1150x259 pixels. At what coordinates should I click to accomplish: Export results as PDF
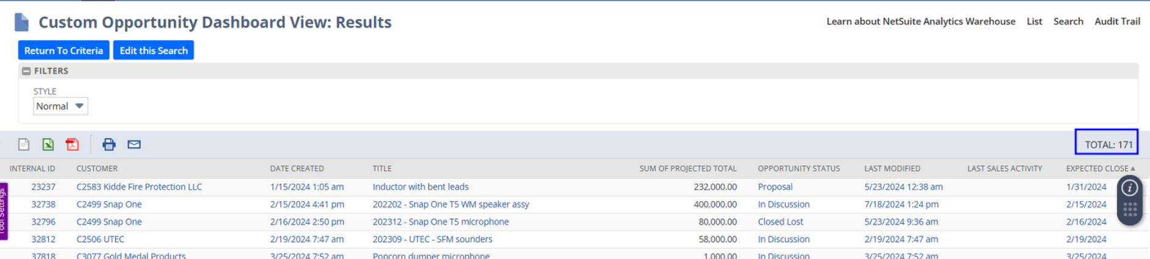coord(73,144)
